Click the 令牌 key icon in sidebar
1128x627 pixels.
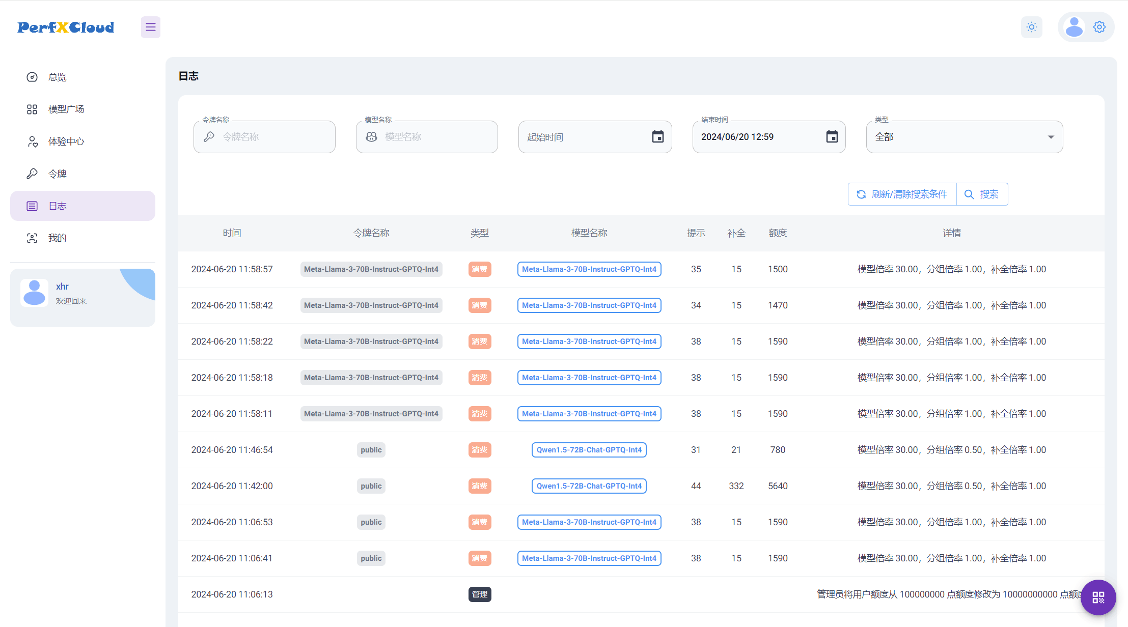point(32,174)
